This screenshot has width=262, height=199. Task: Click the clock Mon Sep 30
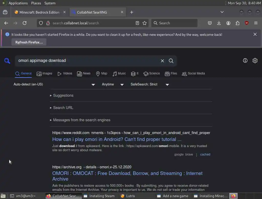point(244,3)
